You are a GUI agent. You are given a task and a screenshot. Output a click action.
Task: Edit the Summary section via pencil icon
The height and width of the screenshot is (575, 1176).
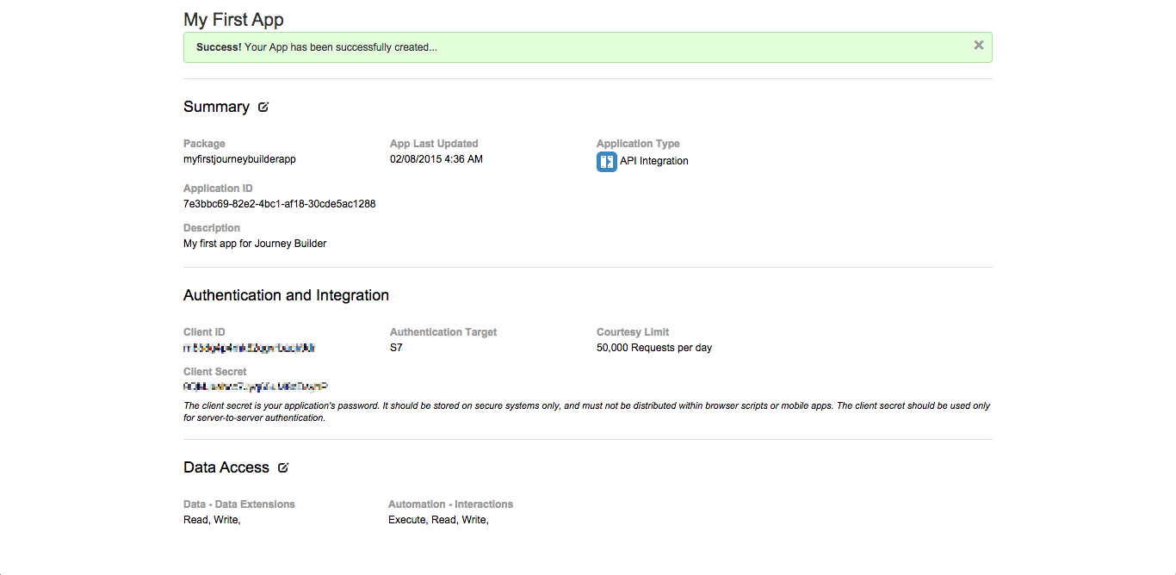click(263, 107)
